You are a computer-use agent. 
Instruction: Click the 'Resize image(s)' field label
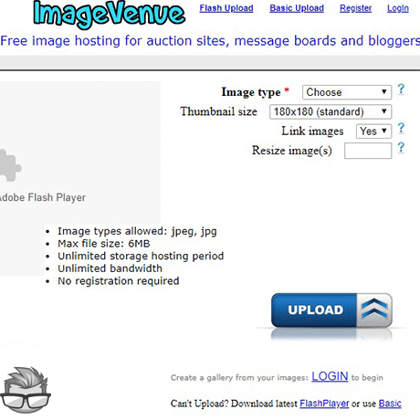(291, 151)
